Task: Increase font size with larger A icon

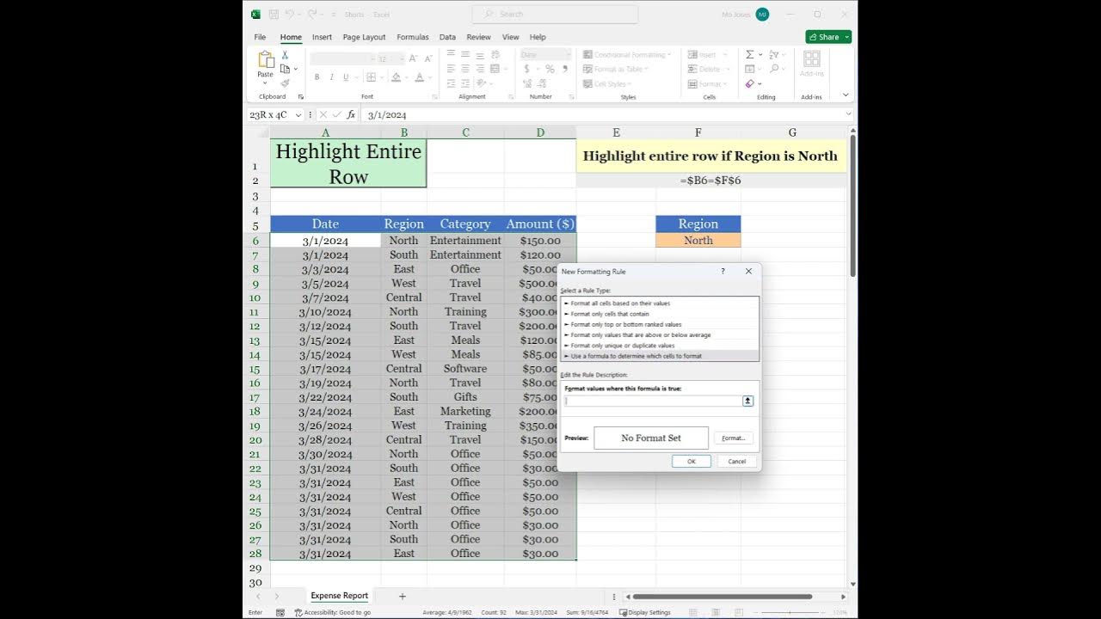Action: point(413,58)
